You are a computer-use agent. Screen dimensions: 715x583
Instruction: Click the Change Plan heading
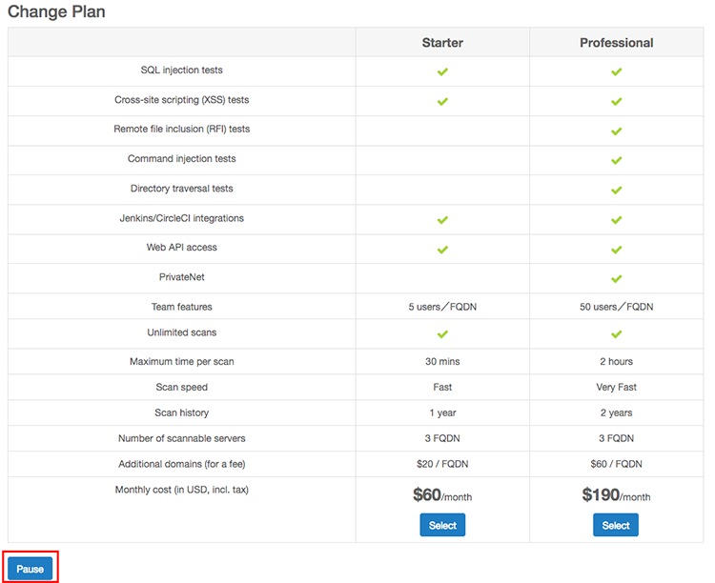click(56, 11)
